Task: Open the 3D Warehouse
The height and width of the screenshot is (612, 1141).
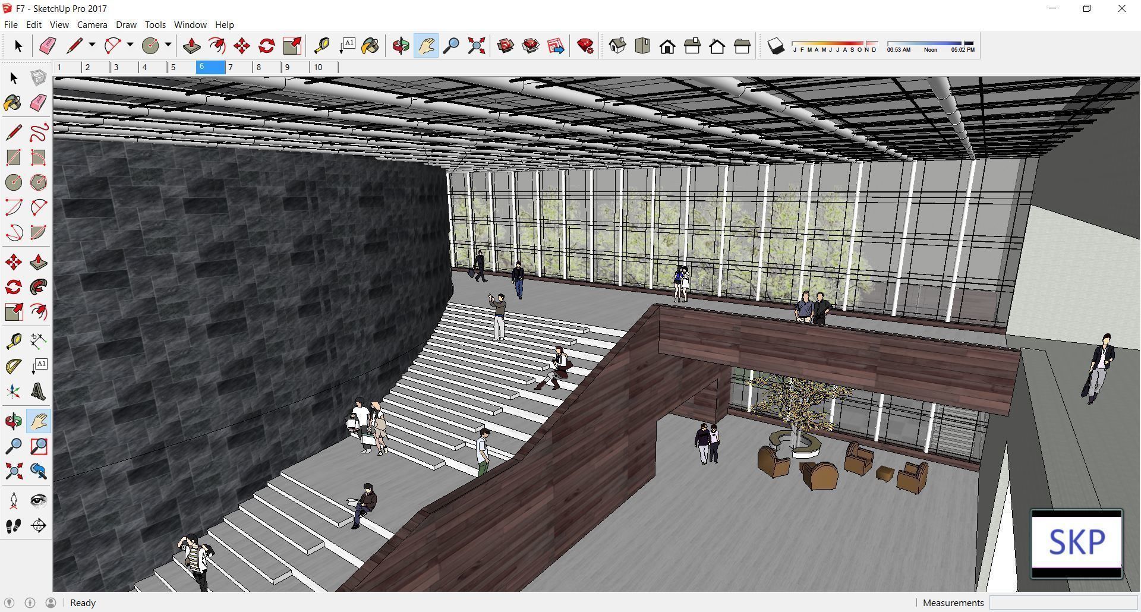Action: 506,46
